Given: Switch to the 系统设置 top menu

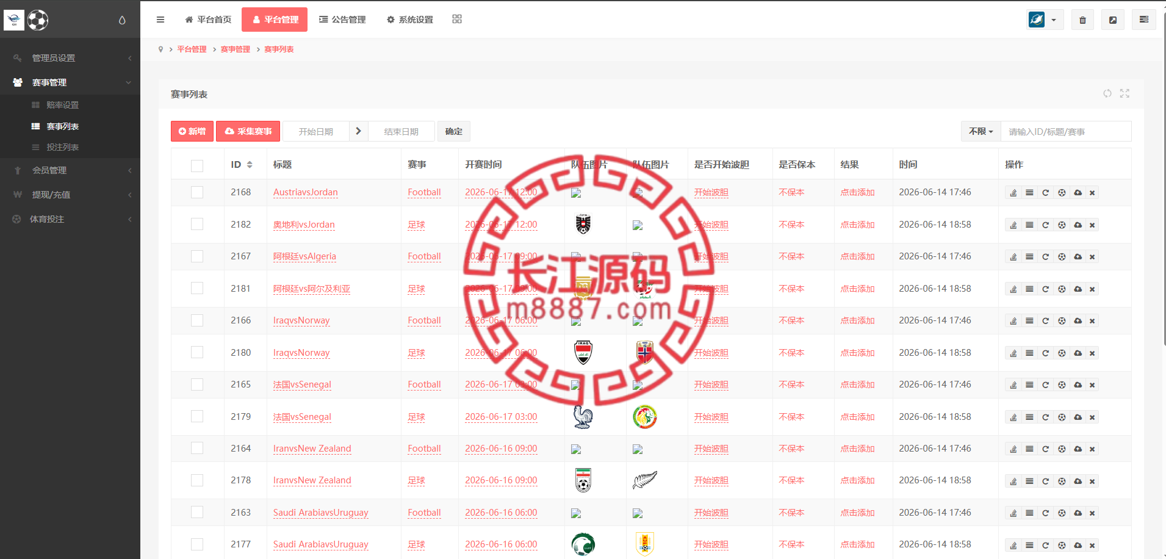Looking at the screenshot, I should pyautogui.click(x=410, y=20).
